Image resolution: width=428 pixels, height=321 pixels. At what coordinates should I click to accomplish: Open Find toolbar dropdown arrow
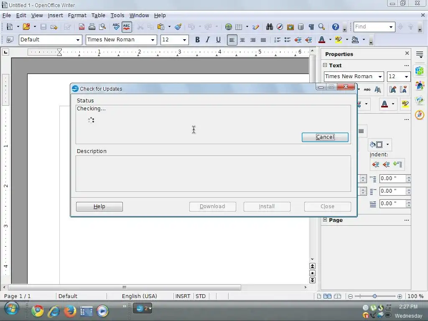[391, 27]
